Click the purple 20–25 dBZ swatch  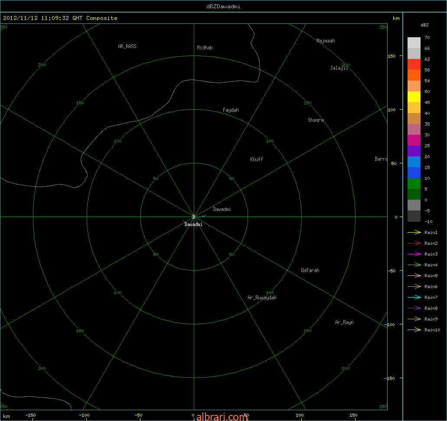pyautogui.click(x=414, y=151)
